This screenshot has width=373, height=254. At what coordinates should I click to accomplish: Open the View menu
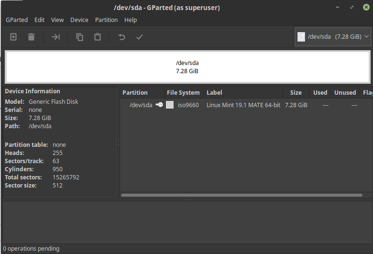57,20
